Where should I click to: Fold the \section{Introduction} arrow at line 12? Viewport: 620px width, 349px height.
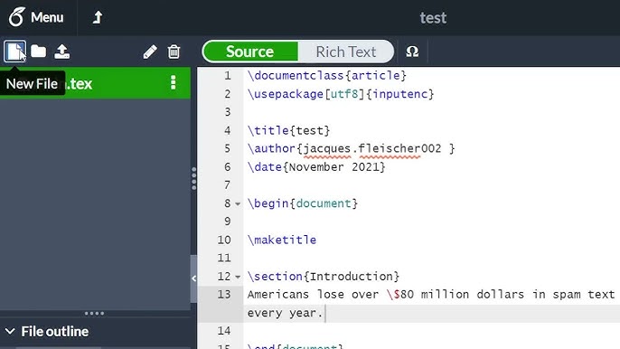238,277
